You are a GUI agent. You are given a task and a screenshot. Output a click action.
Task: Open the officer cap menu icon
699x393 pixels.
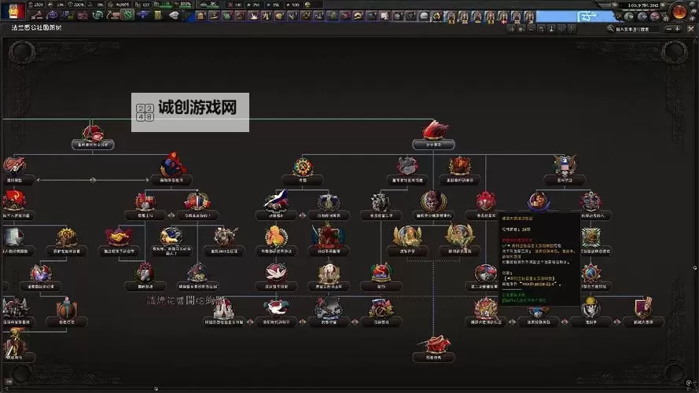(x=174, y=16)
